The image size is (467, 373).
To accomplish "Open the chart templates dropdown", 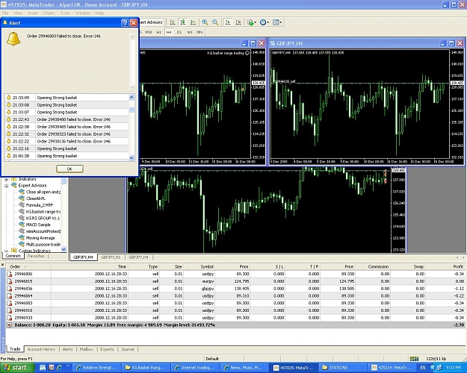I will point(277,22).
